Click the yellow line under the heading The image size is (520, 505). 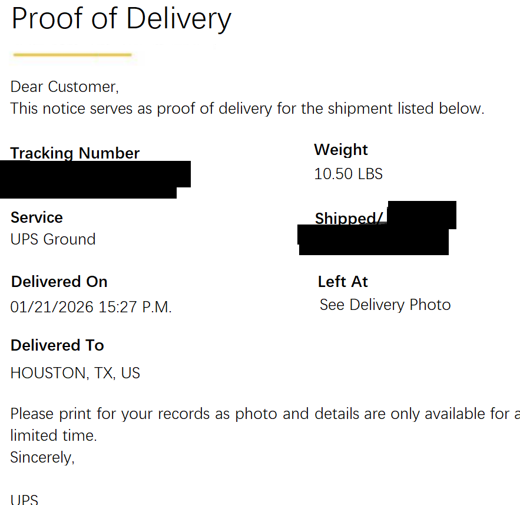(72, 55)
